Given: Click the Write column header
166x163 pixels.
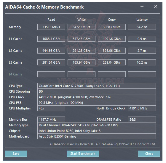Looking at the screenshot, I should (82, 20).
